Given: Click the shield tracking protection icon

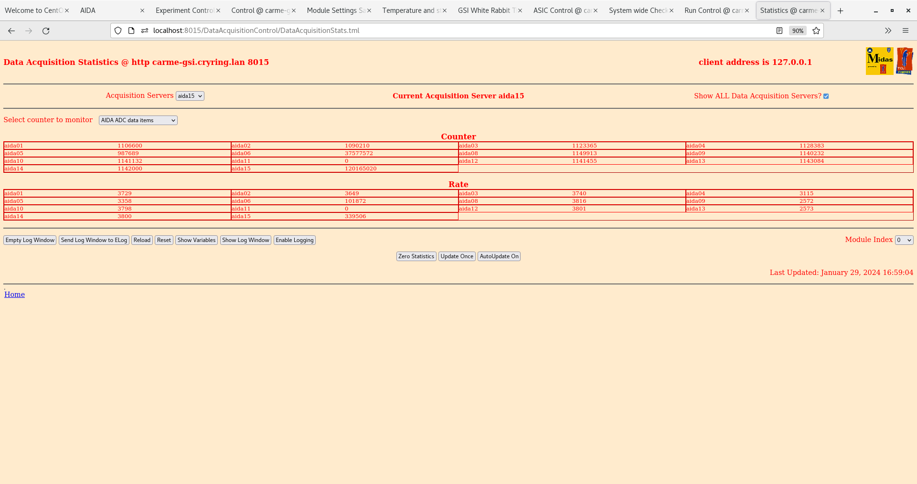Looking at the screenshot, I should tap(118, 31).
